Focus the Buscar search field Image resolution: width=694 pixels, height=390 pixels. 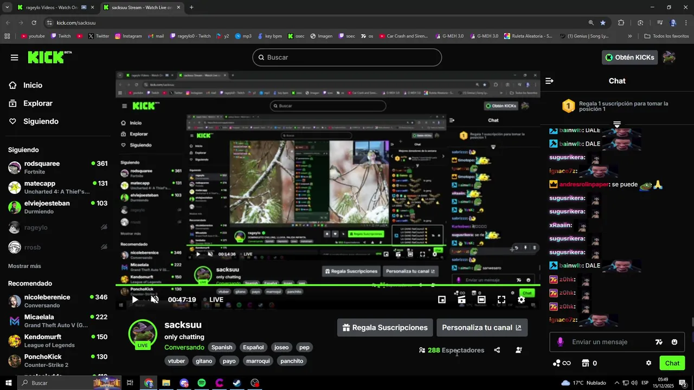click(347, 57)
